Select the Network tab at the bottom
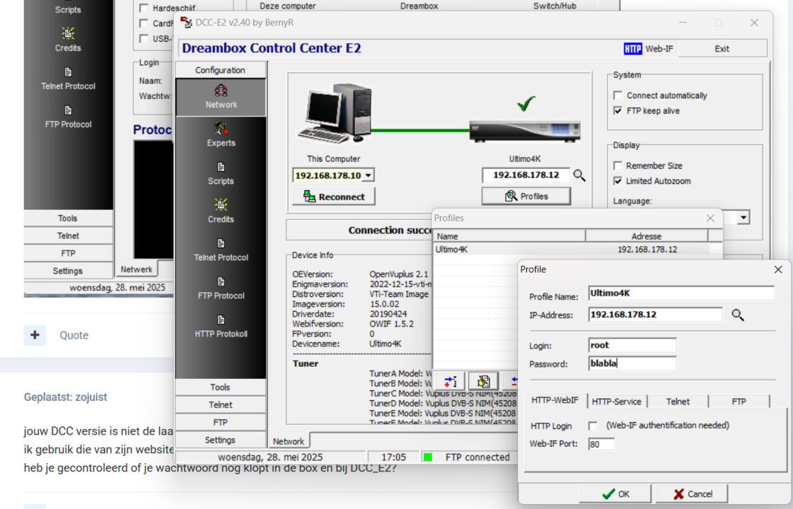 pos(289,440)
